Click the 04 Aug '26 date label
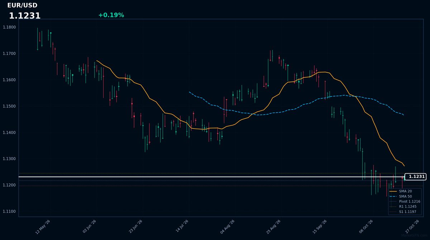The width and height of the screenshot is (430, 240). [228, 227]
